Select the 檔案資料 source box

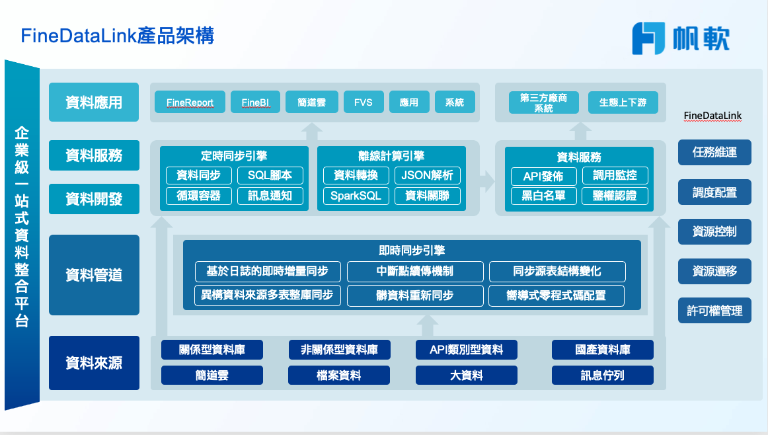pos(339,376)
